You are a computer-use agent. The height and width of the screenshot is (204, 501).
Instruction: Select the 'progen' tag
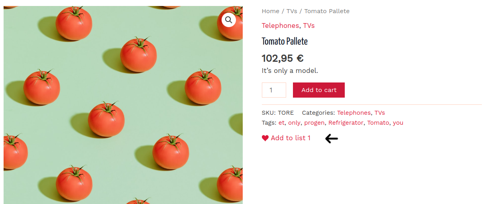(x=314, y=123)
